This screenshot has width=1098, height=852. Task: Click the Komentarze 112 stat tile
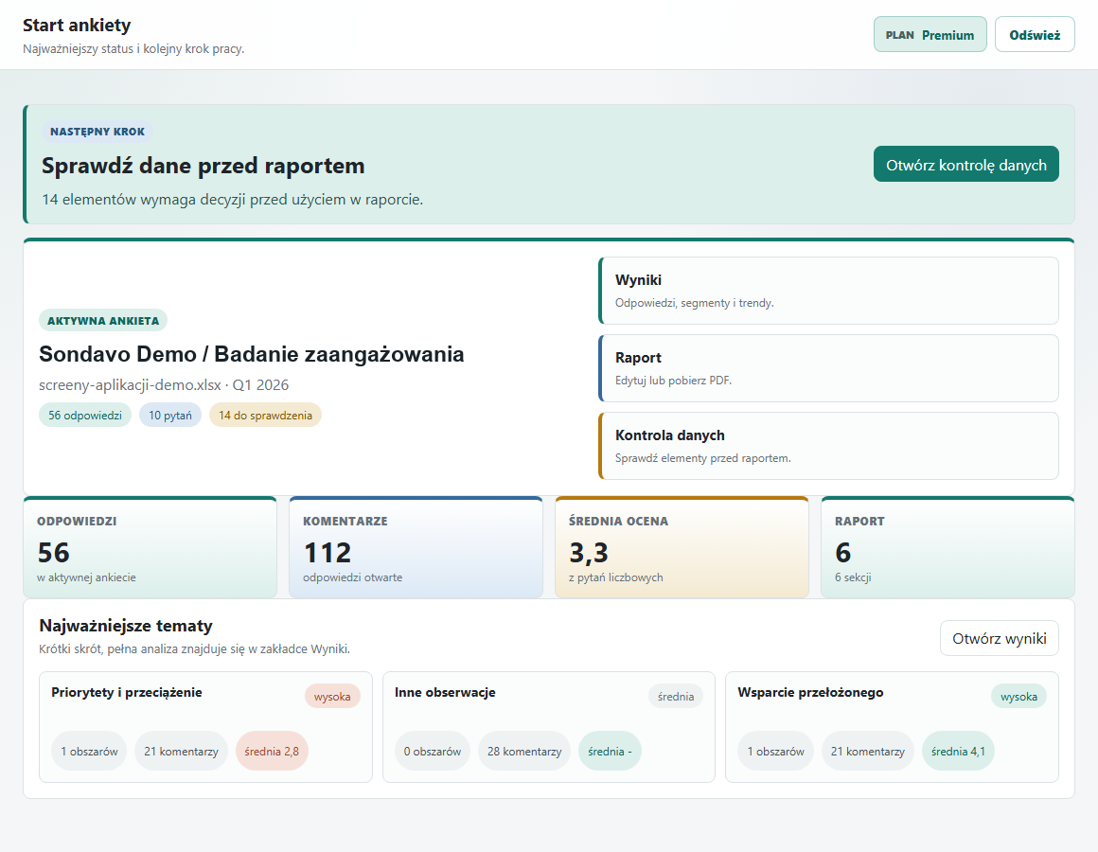pyautogui.click(x=416, y=547)
